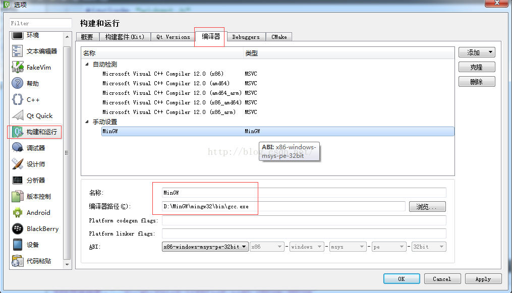
Task: Switch to the CMake tab
Action: [x=279, y=37]
